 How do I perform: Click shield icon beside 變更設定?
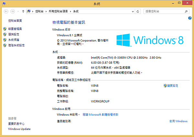point(165,86)
